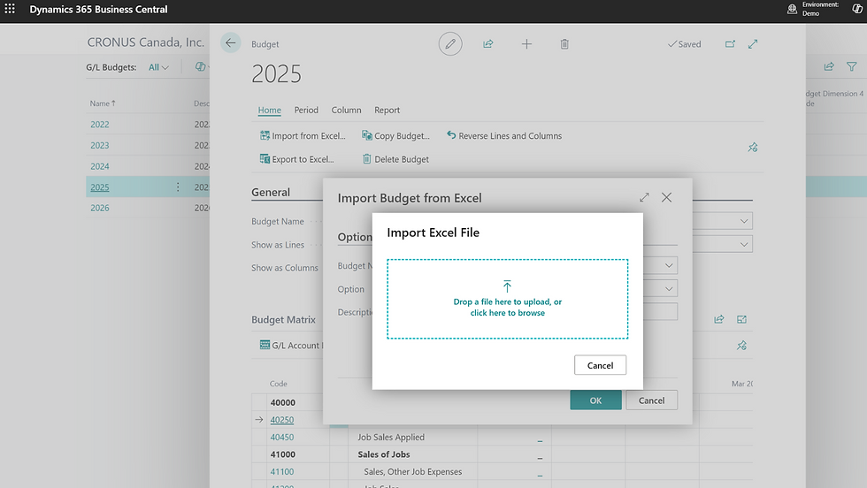
Task: Click the Job Sales Applied row name
Action: (x=391, y=437)
